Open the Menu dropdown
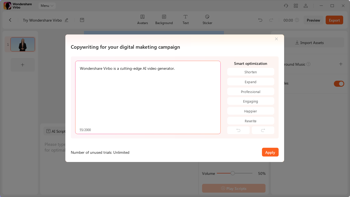This screenshot has width=350, height=197. click(x=47, y=6)
